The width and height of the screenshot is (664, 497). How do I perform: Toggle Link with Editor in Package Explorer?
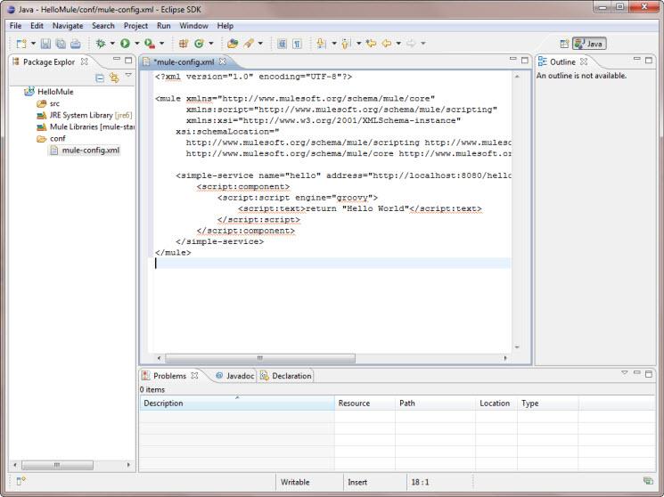(x=114, y=77)
